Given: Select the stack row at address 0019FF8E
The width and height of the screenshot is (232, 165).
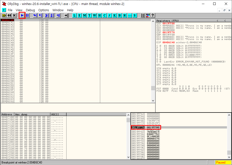Looking at the screenshot, I should (x=179, y=139).
